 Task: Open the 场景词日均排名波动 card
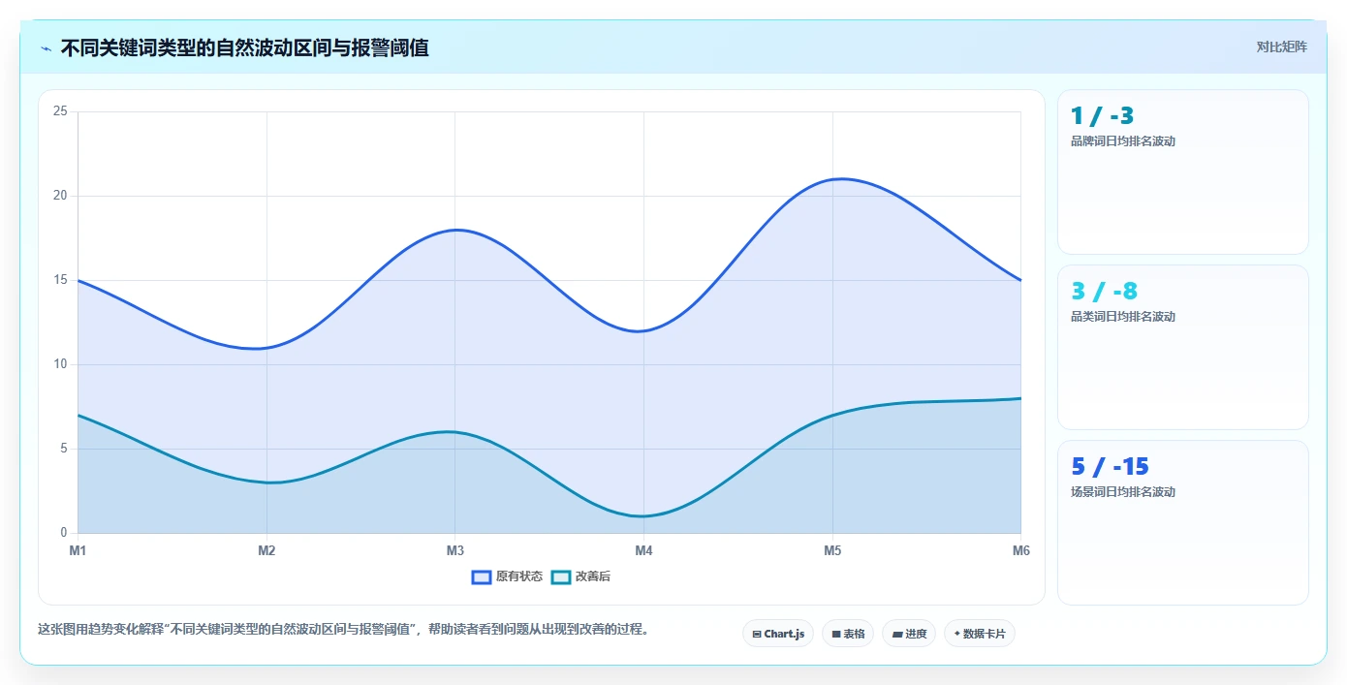[1183, 523]
